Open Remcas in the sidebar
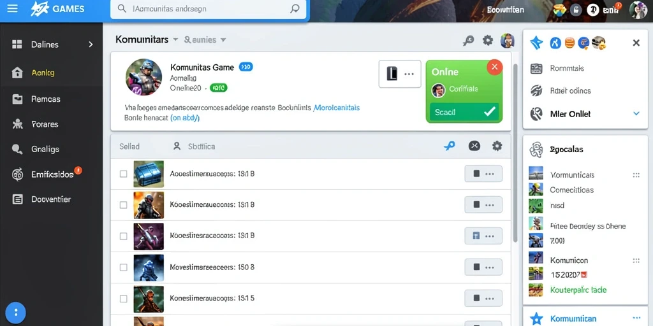Image resolution: width=653 pixels, height=326 pixels. 51,99
